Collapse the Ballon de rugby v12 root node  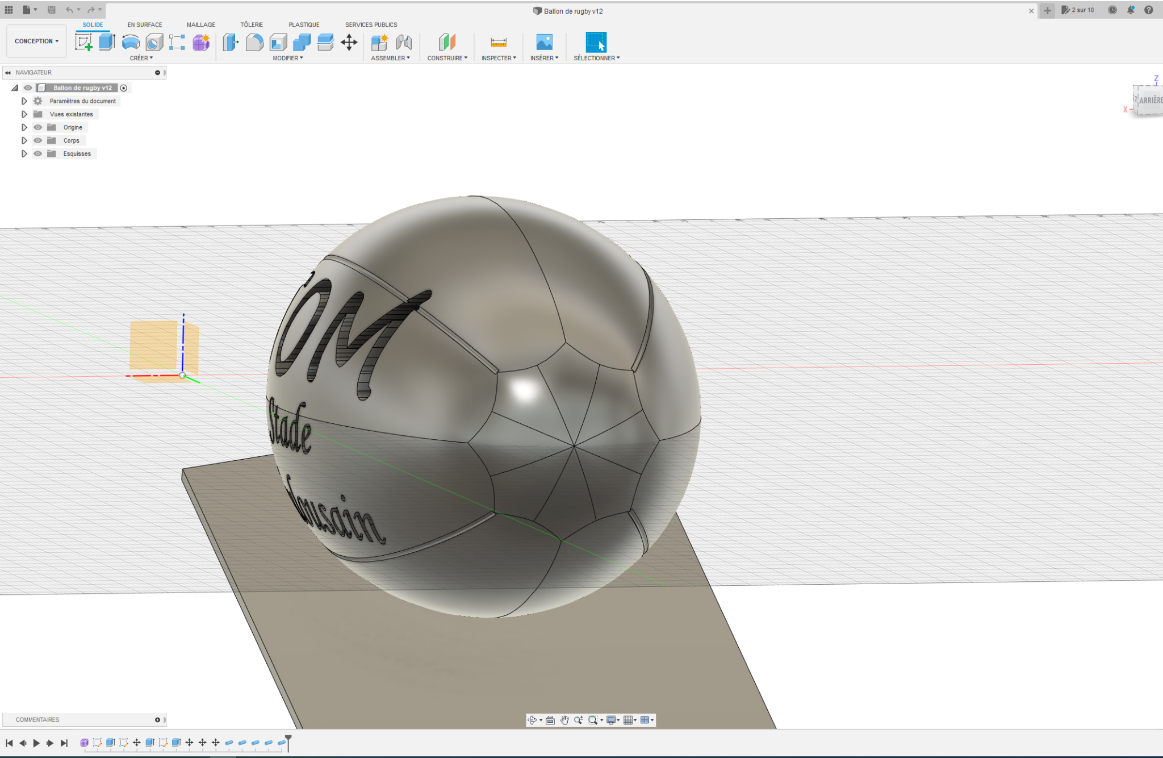15,88
